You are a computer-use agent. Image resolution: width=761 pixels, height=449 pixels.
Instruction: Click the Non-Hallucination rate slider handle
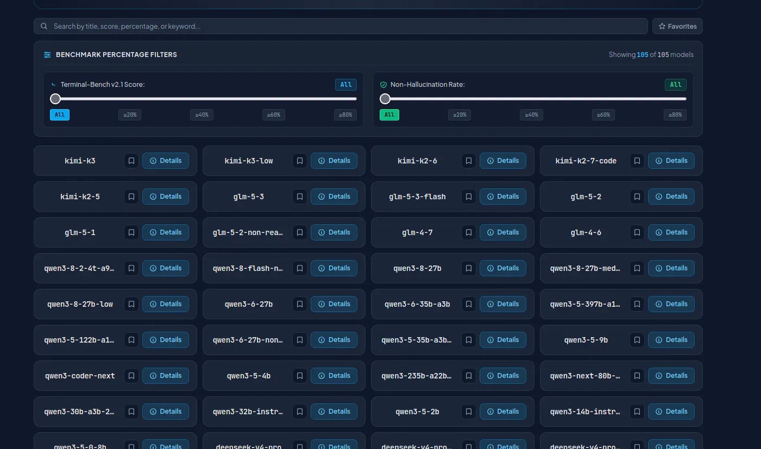tap(385, 99)
